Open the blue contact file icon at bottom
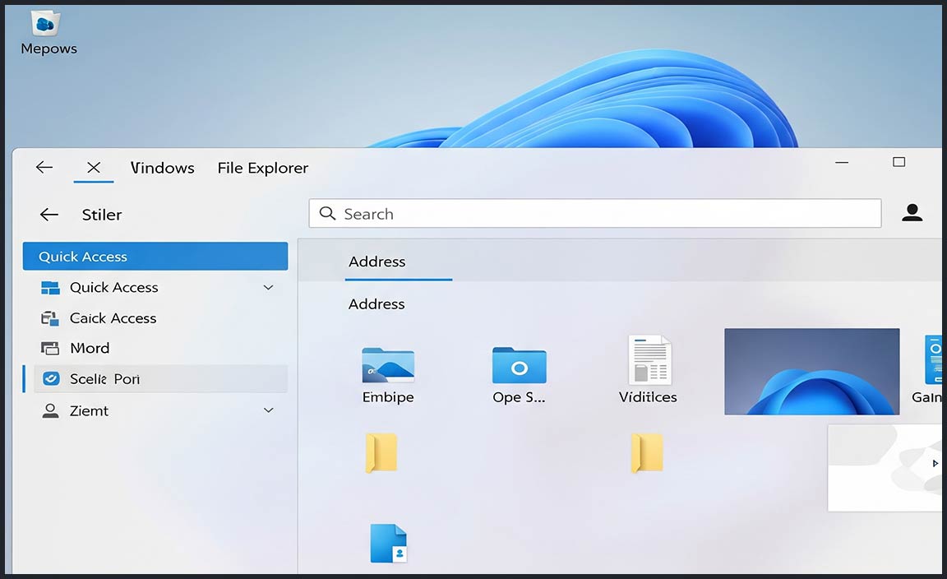This screenshot has height=579, width=947. (x=389, y=543)
